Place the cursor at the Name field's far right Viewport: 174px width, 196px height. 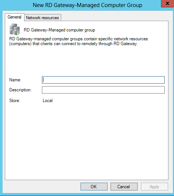(163, 80)
